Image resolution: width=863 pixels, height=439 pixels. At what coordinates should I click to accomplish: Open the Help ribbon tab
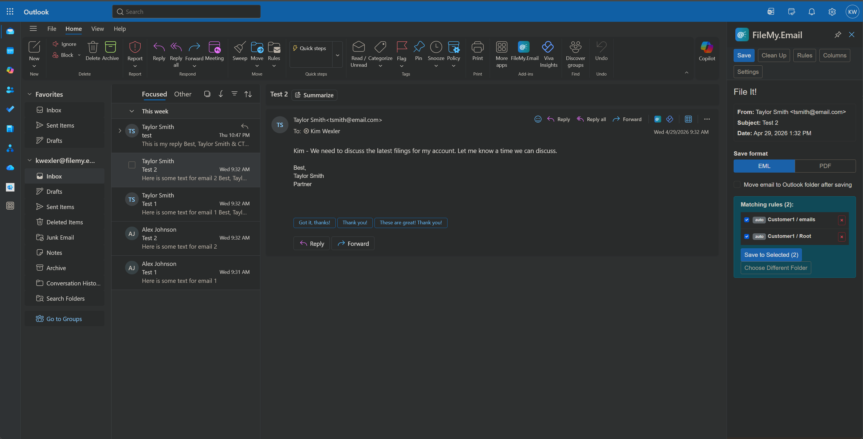(x=120, y=29)
